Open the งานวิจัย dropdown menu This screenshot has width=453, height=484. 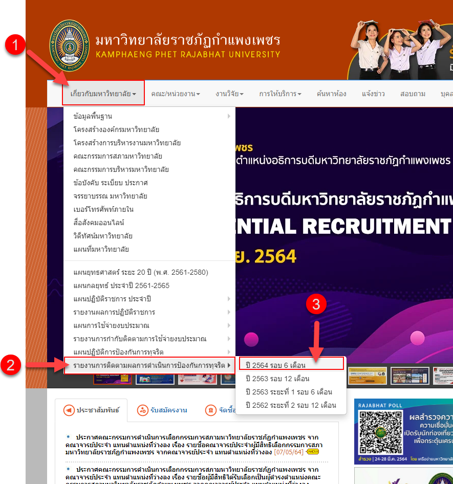pyautogui.click(x=229, y=94)
